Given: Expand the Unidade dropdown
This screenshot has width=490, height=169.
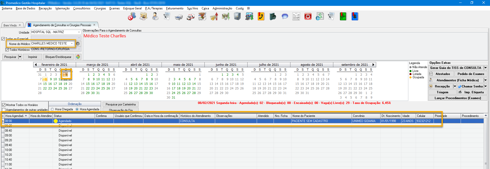Looking at the screenshot, I should pyautogui.click(x=79, y=32).
